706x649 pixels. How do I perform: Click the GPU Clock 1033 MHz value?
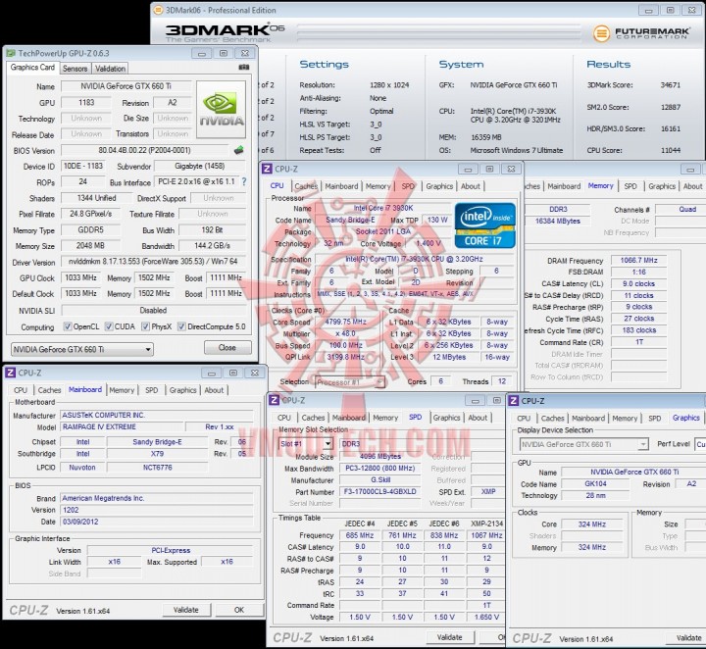[x=80, y=278]
